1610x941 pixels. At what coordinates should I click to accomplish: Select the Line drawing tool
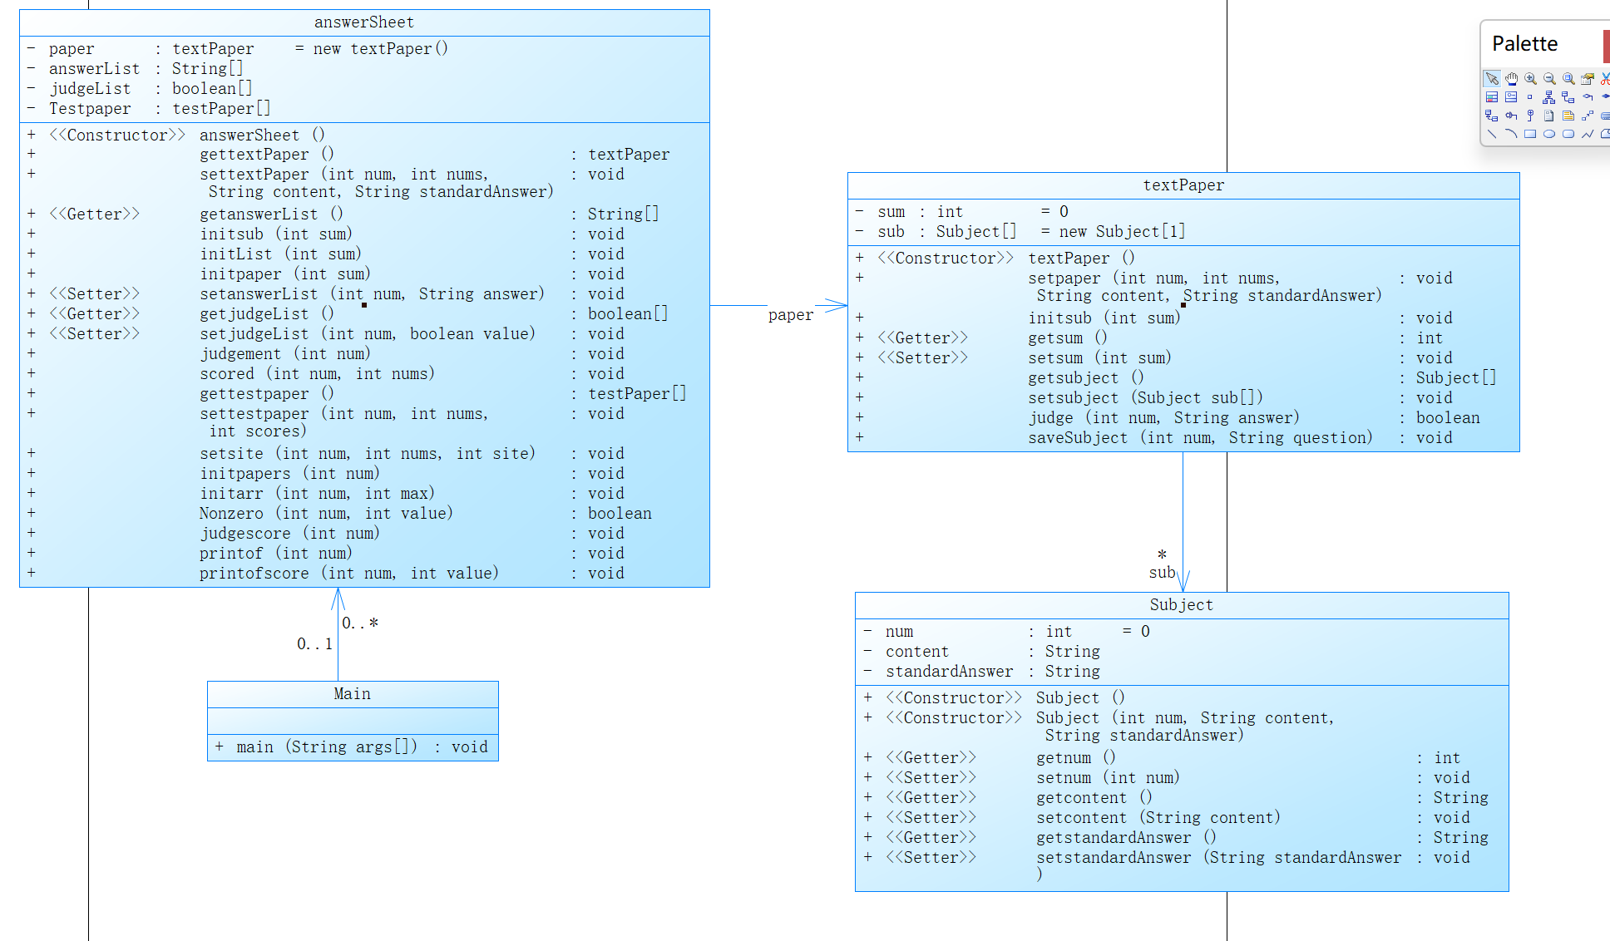point(1492,134)
